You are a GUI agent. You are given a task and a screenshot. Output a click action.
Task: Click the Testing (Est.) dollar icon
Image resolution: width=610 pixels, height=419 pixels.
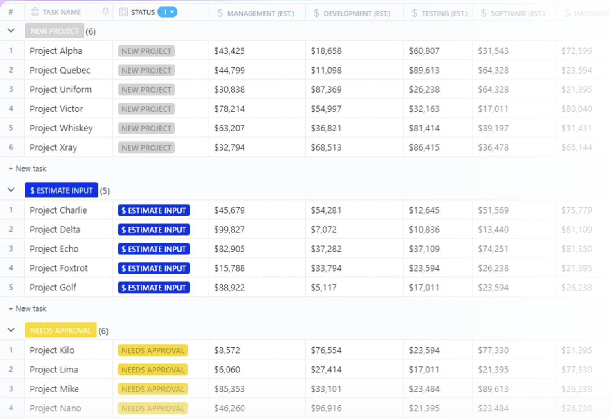click(x=415, y=13)
